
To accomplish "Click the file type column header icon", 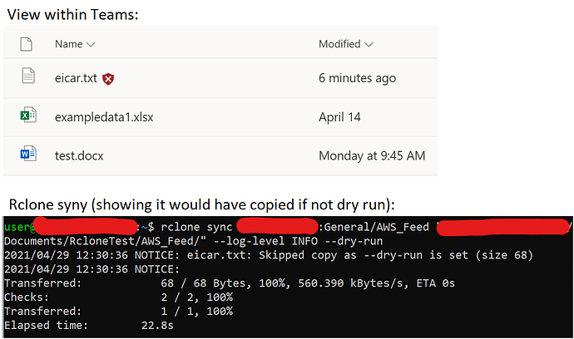I will pos(26,44).
